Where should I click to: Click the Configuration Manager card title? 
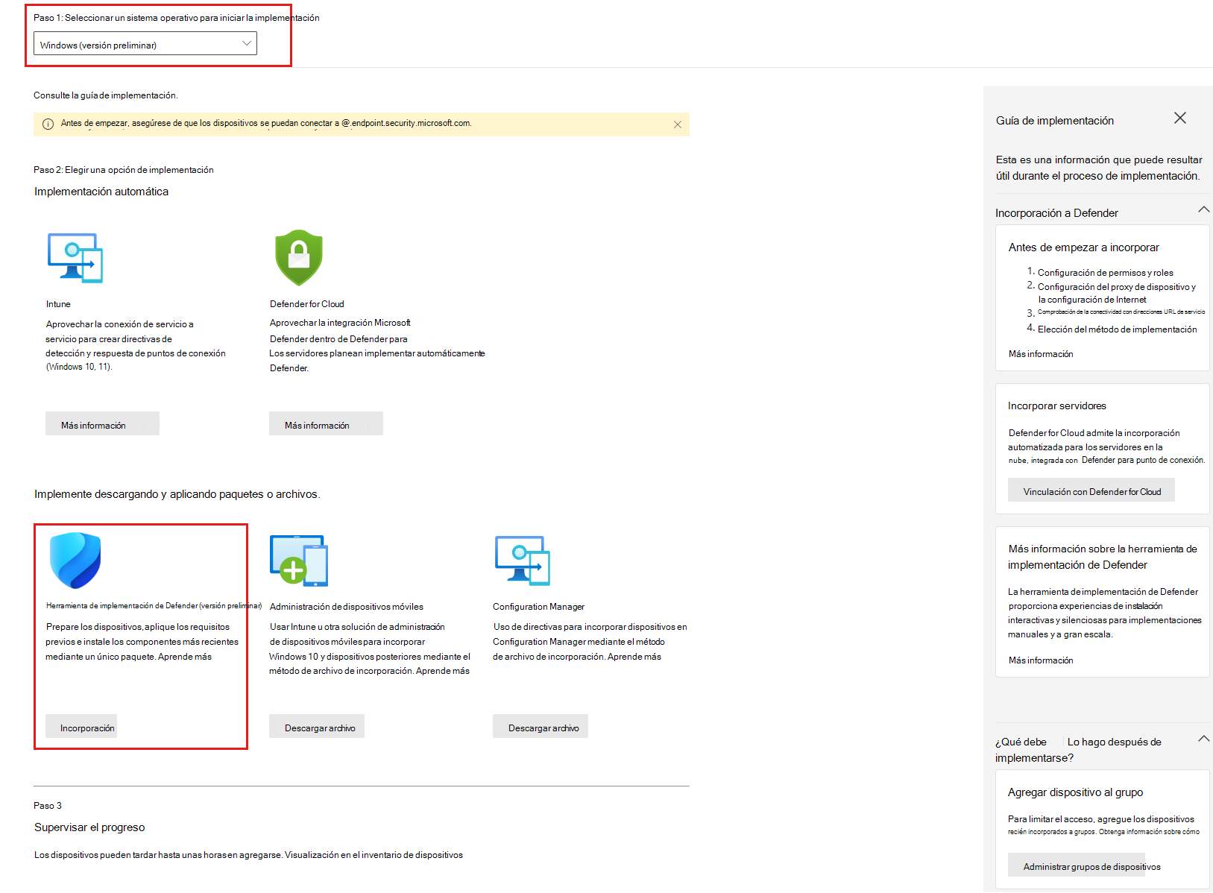pyautogui.click(x=538, y=607)
